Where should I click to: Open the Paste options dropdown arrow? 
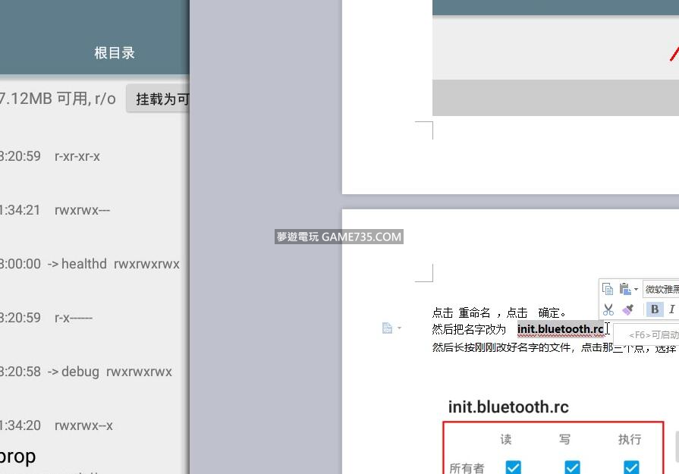tap(636, 289)
